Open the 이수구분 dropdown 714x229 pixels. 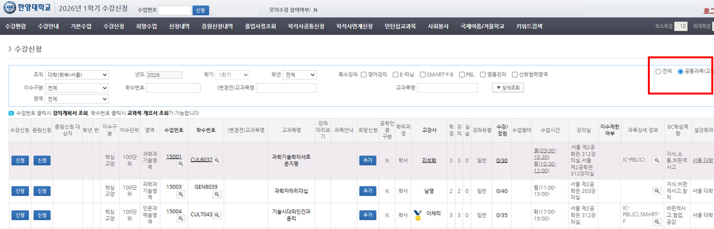point(76,88)
